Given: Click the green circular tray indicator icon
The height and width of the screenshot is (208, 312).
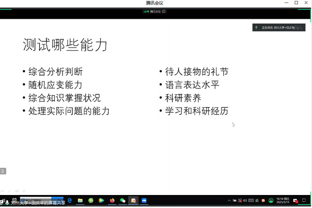Looking at the screenshot, I should [271, 201].
